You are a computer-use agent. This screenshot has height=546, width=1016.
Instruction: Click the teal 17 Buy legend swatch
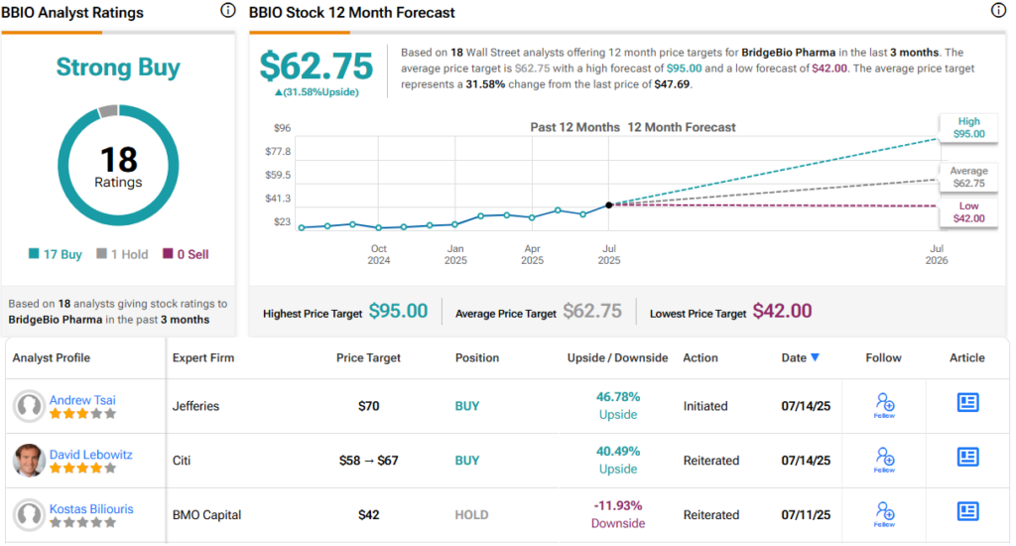(x=35, y=254)
